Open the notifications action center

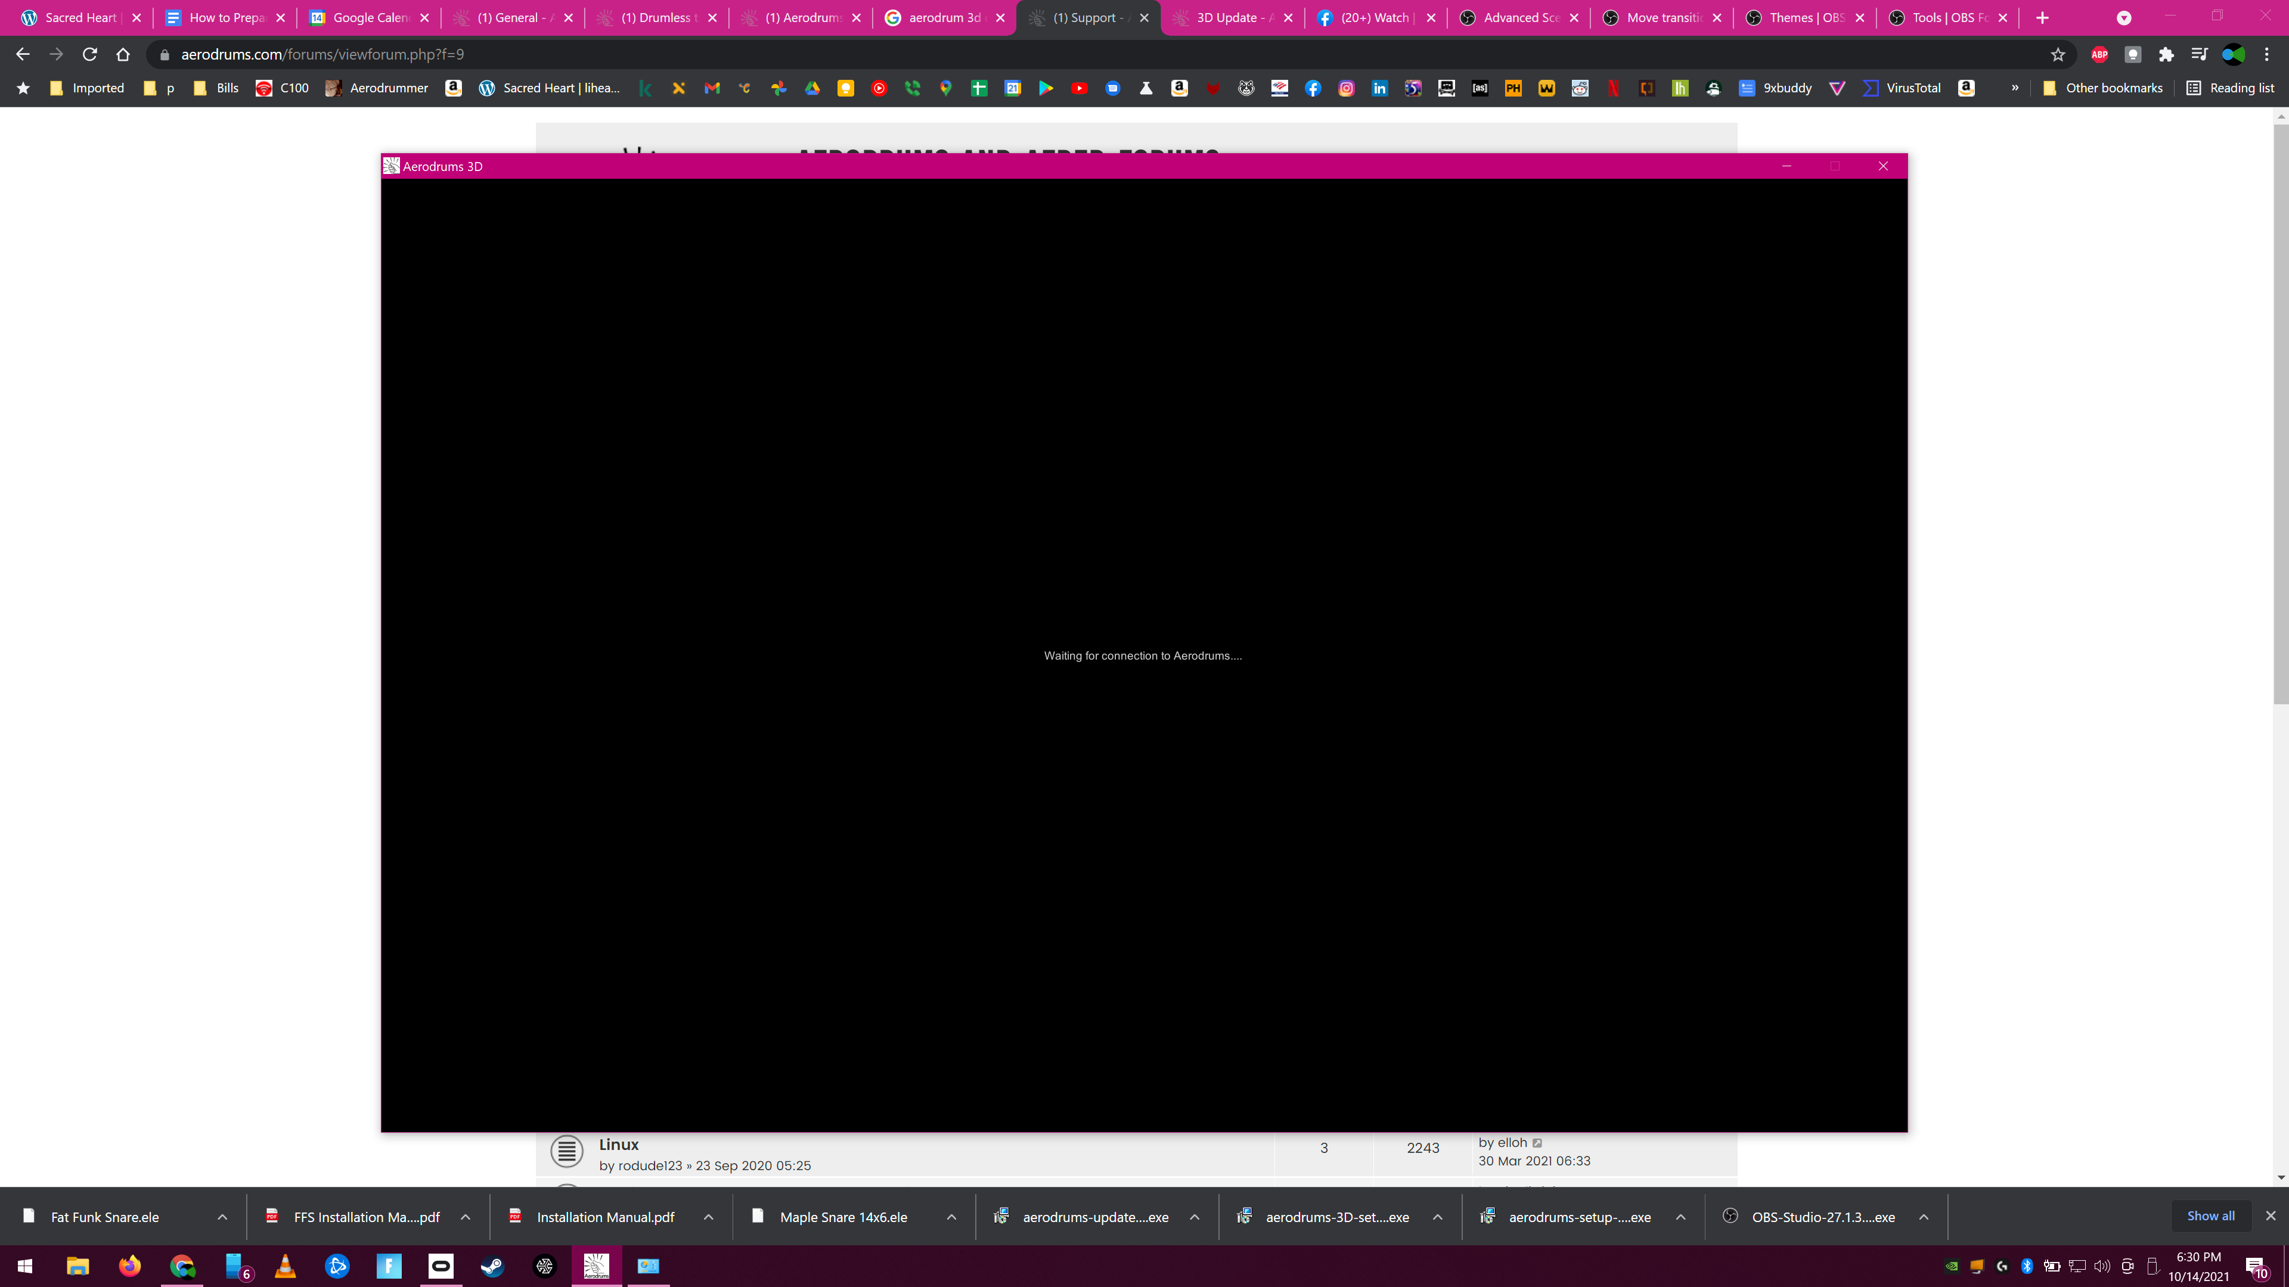point(2256,1267)
